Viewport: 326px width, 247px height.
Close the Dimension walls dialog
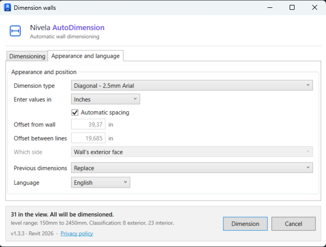[315, 7]
